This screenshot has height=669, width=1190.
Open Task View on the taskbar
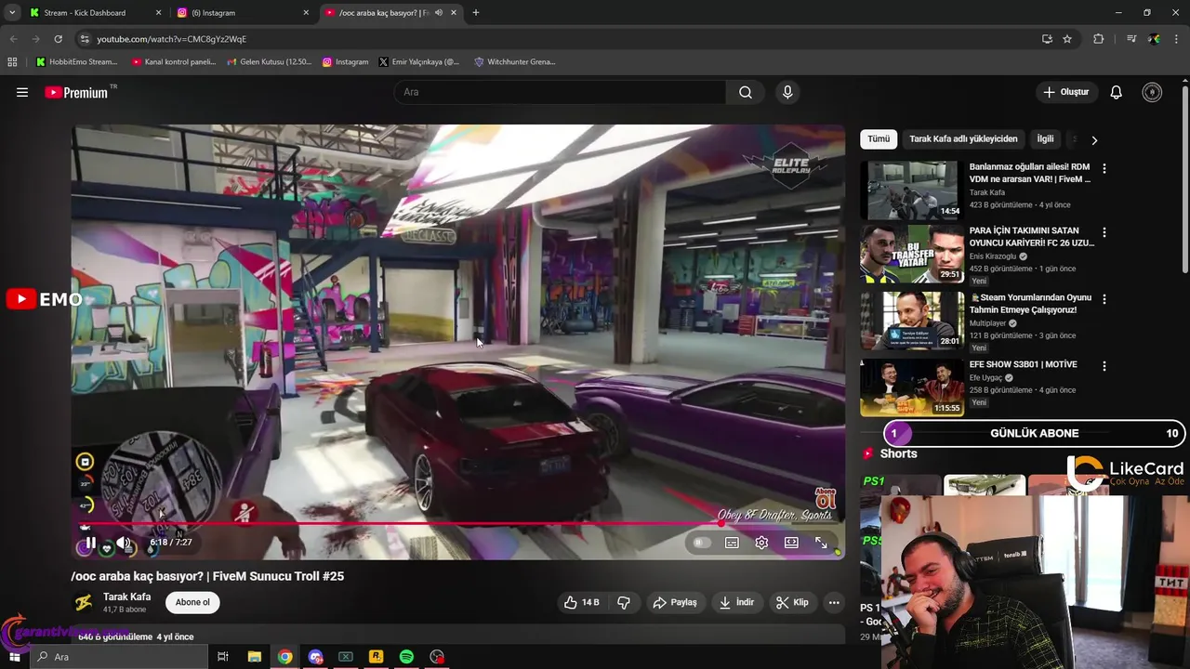(x=223, y=657)
